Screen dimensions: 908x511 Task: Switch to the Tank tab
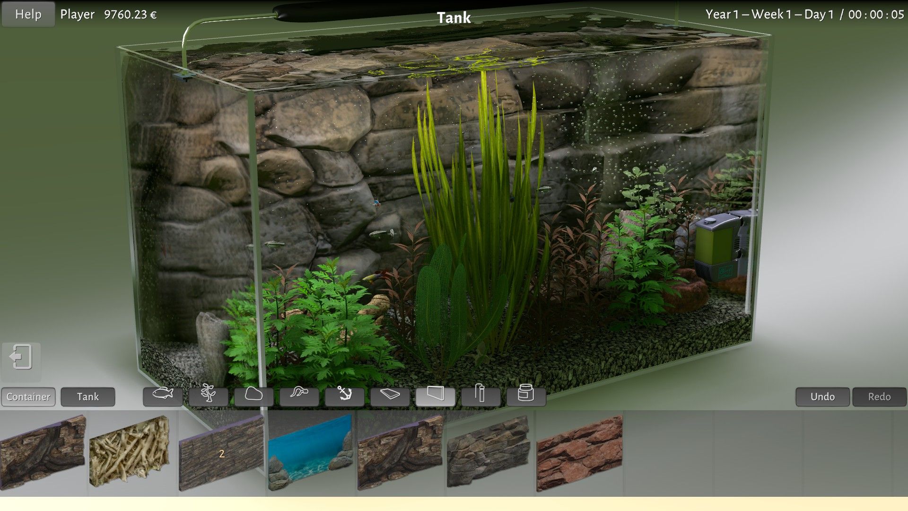(x=88, y=397)
